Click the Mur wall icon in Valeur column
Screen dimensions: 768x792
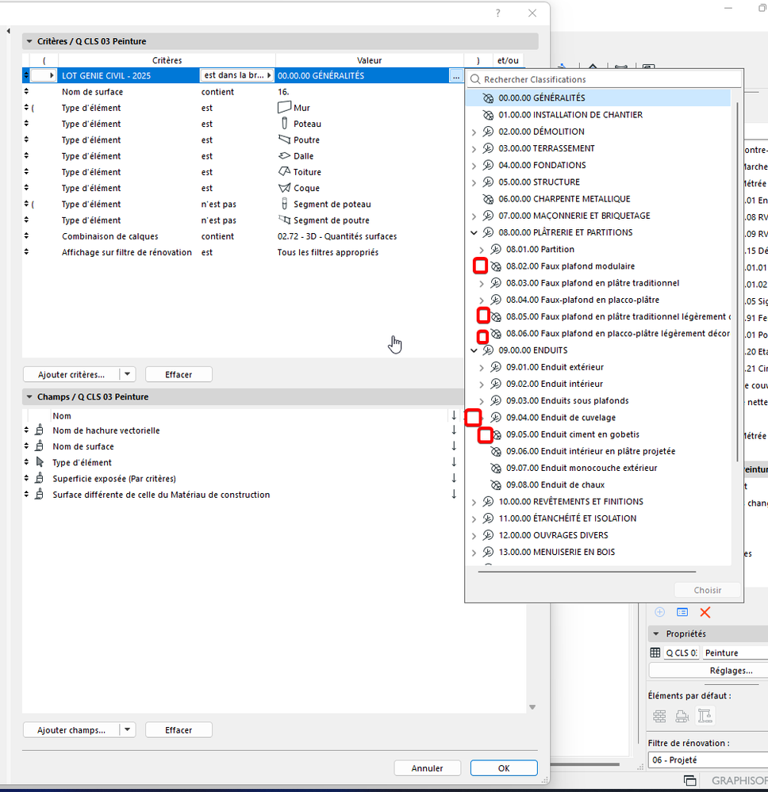tap(284, 108)
